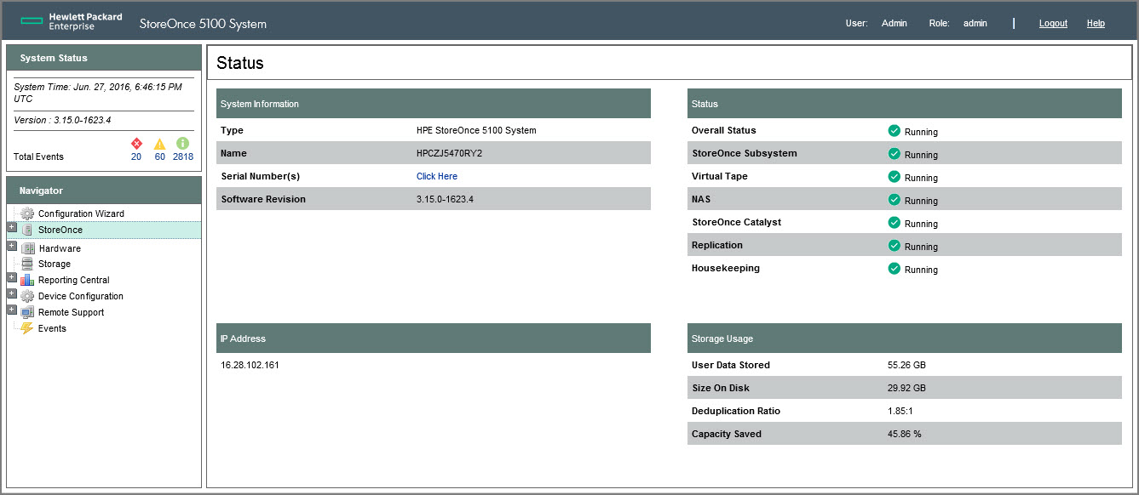
Task: Expand the Hardware tree node
Action: [x=12, y=247]
